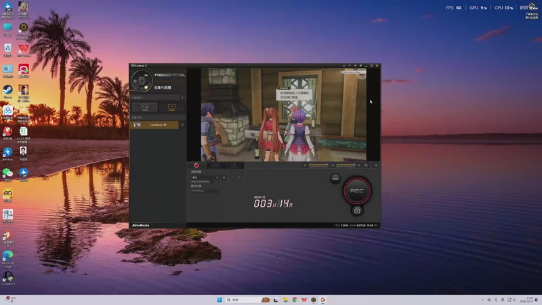
Task: Open Bandizip desktop shortcut
Action: click(7, 155)
